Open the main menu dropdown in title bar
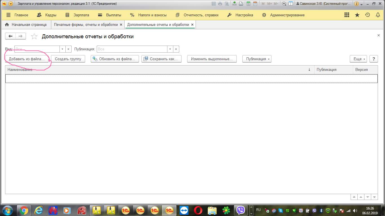The image size is (385, 216). (x=11, y=4)
